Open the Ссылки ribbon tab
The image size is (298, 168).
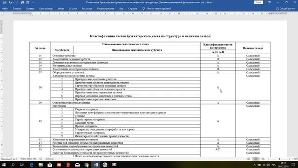click(x=73, y=8)
